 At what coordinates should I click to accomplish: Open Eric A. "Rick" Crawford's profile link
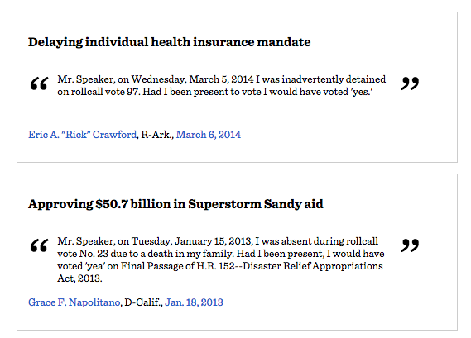click(x=82, y=135)
